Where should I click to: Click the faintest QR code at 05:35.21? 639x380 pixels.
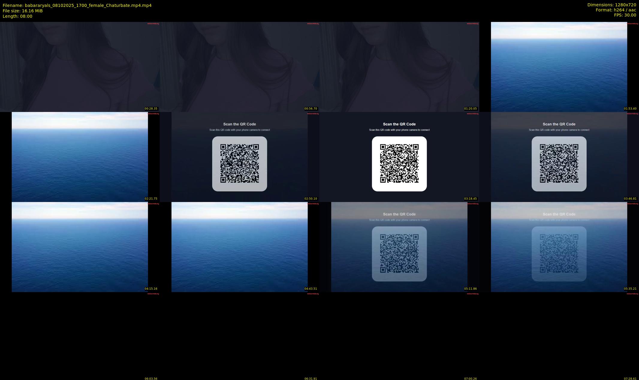pos(559,254)
